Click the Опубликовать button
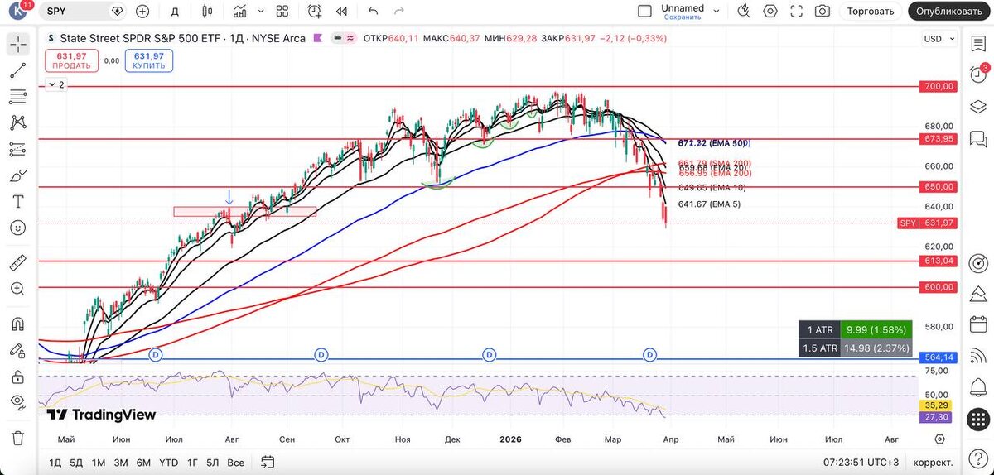 pyautogui.click(x=949, y=12)
